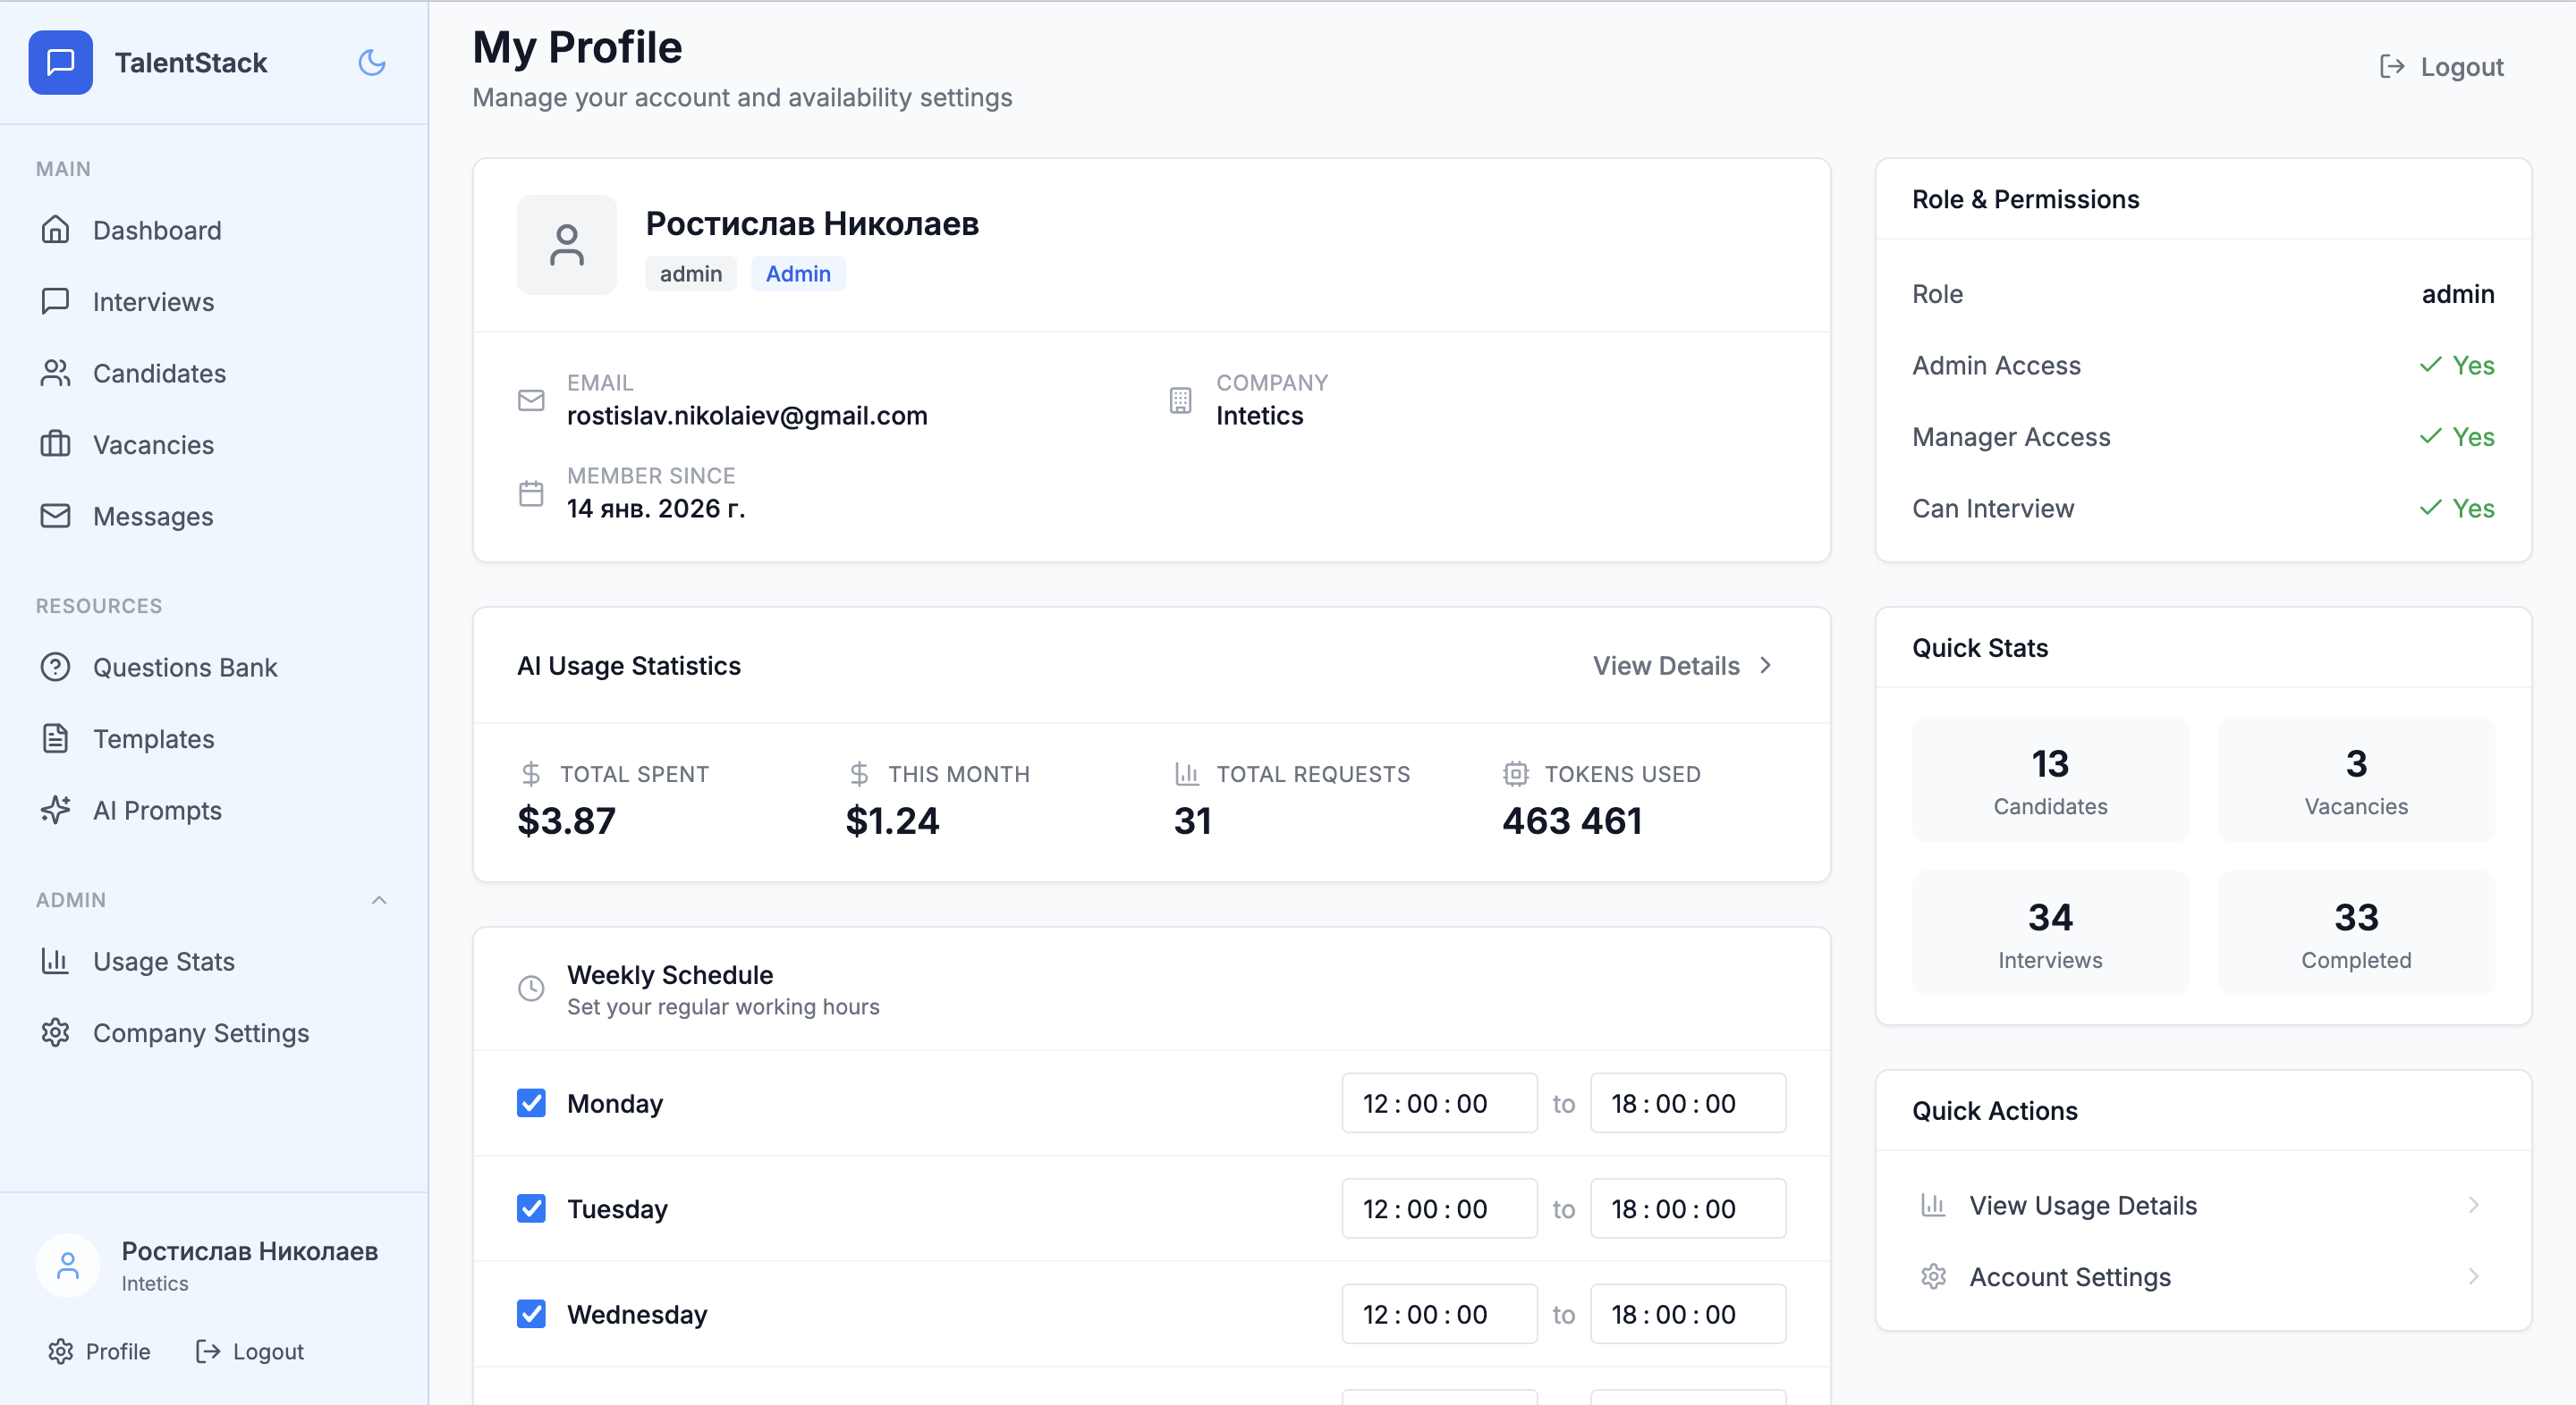Viewport: 2576px width, 1405px height.
Task: Select the AI Prompts sparkle icon
Action: click(x=56, y=811)
